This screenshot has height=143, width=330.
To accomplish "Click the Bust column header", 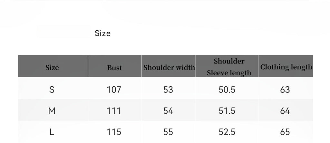I will (x=115, y=68).
